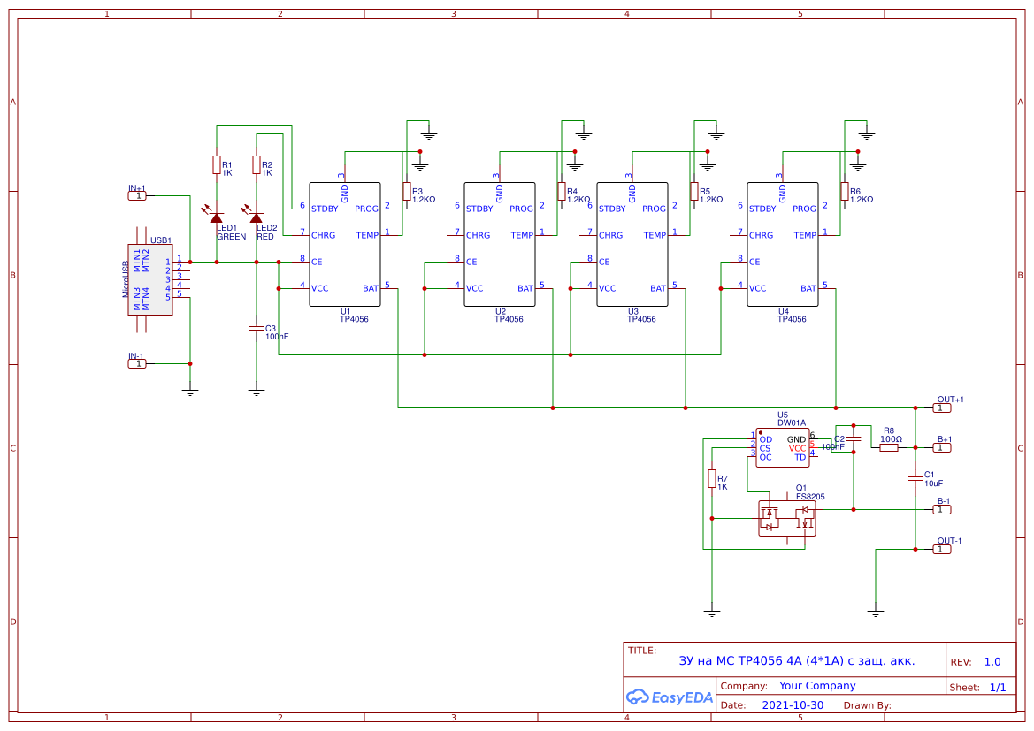Click the U3 TP4056 chip body
Image resolution: width=1034 pixels, height=731 pixels.
(x=632, y=245)
